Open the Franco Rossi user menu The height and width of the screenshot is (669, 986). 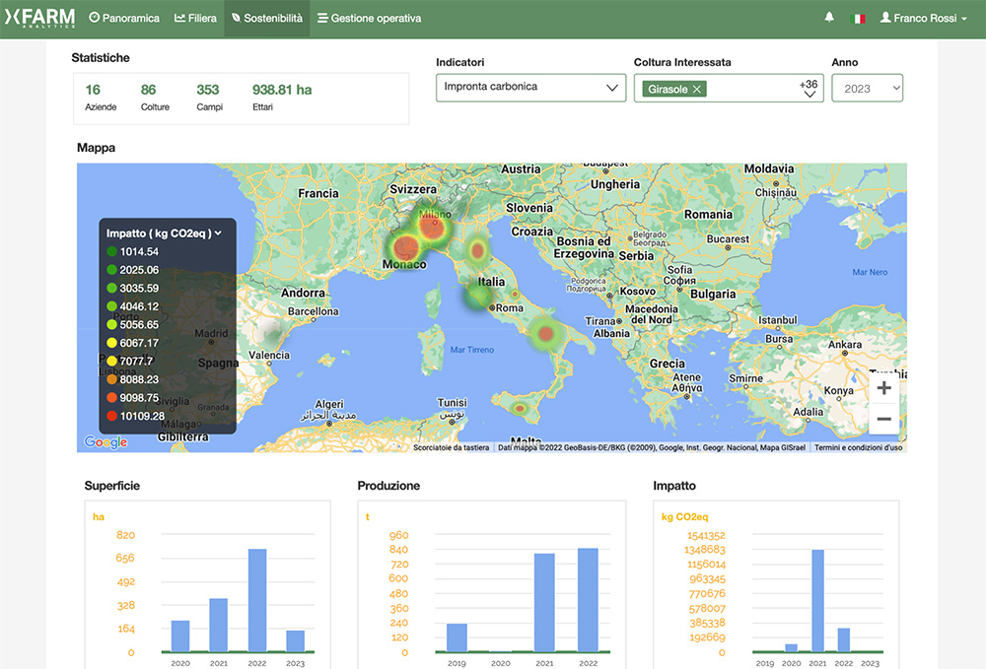click(x=922, y=17)
